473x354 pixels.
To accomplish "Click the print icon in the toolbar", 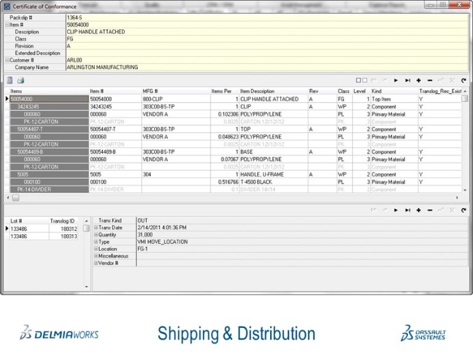I will pos(21,80).
